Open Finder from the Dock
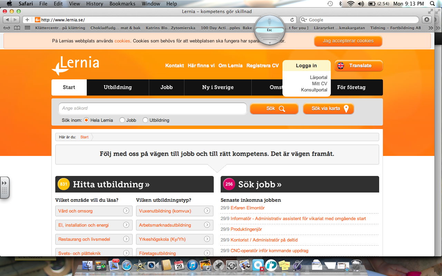The image size is (442, 276). click(88, 265)
